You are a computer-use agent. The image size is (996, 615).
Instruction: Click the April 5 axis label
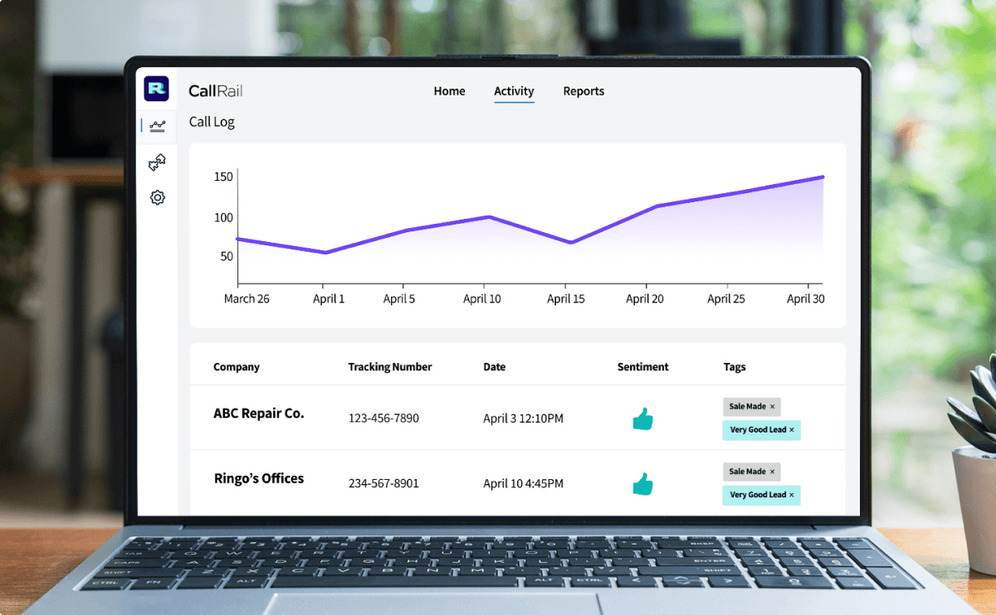[x=399, y=299]
